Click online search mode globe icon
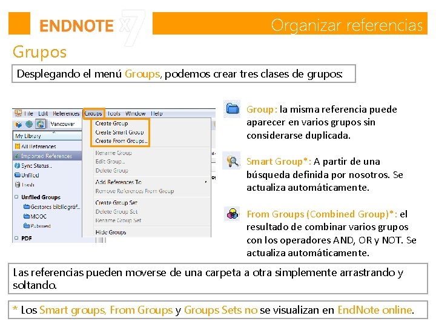 (x=29, y=124)
